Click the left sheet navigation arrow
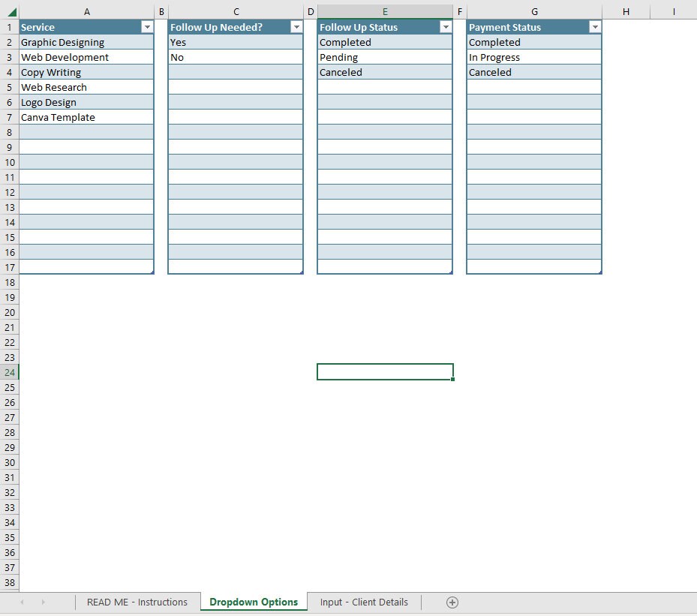Image resolution: width=697 pixels, height=616 pixels. point(22,602)
